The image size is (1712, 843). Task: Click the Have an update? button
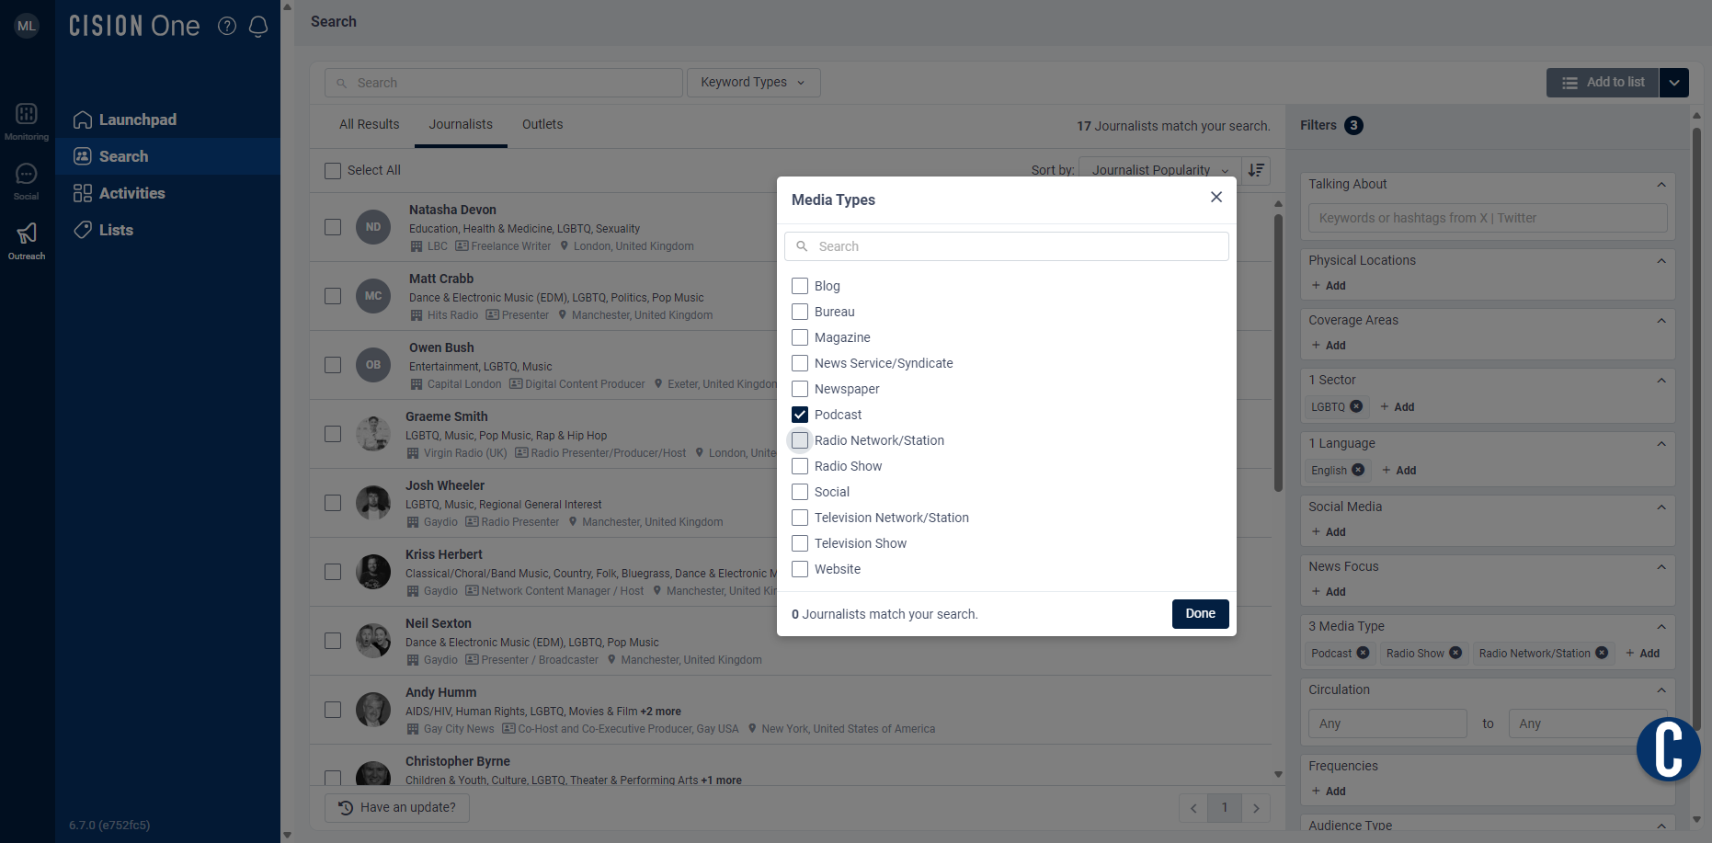pyautogui.click(x=397, y=807)
